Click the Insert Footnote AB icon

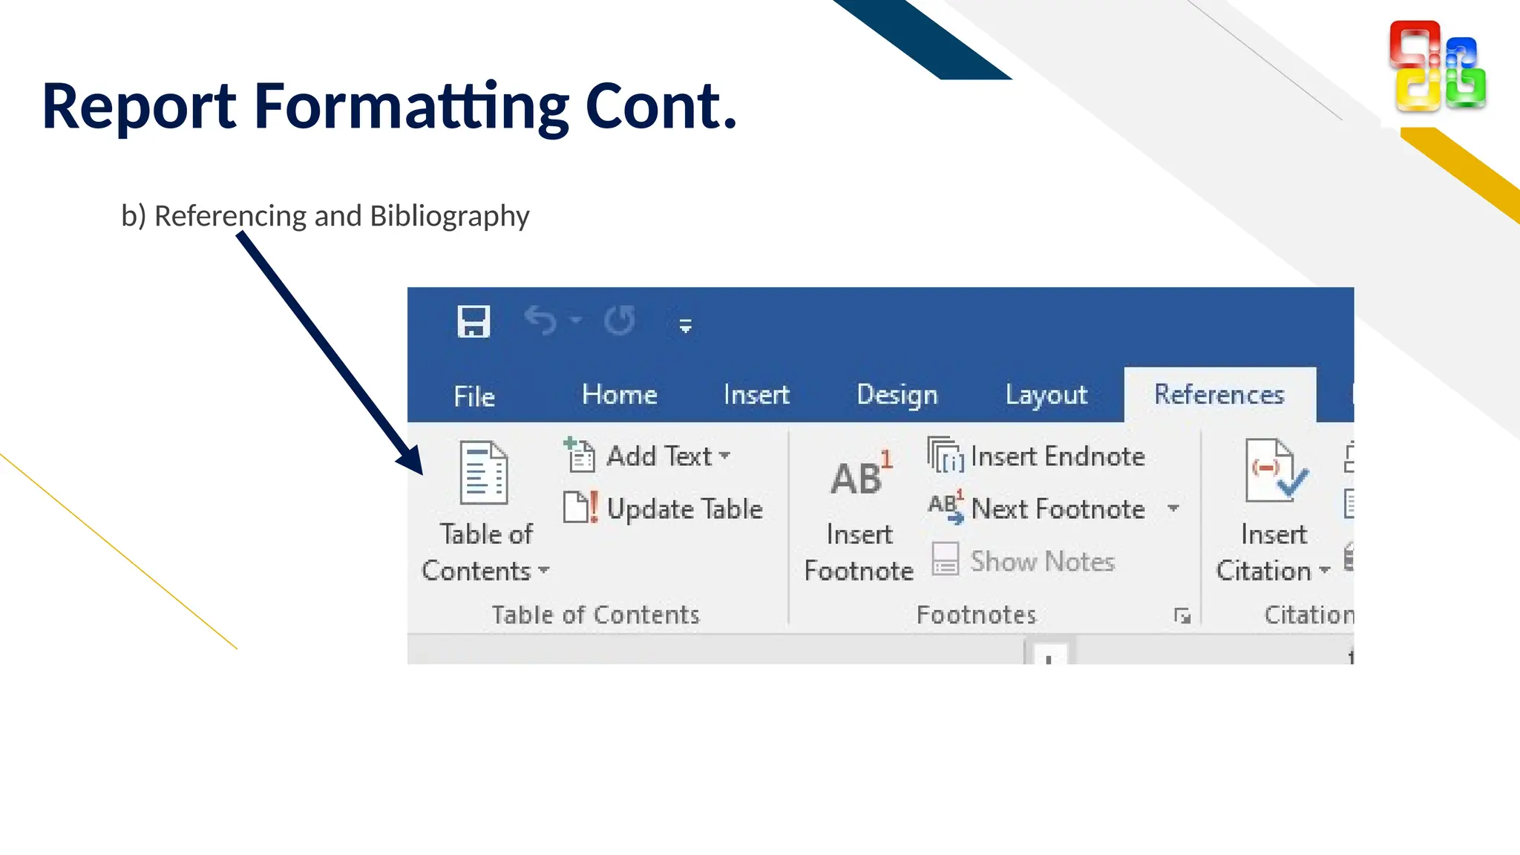(861, 474)
